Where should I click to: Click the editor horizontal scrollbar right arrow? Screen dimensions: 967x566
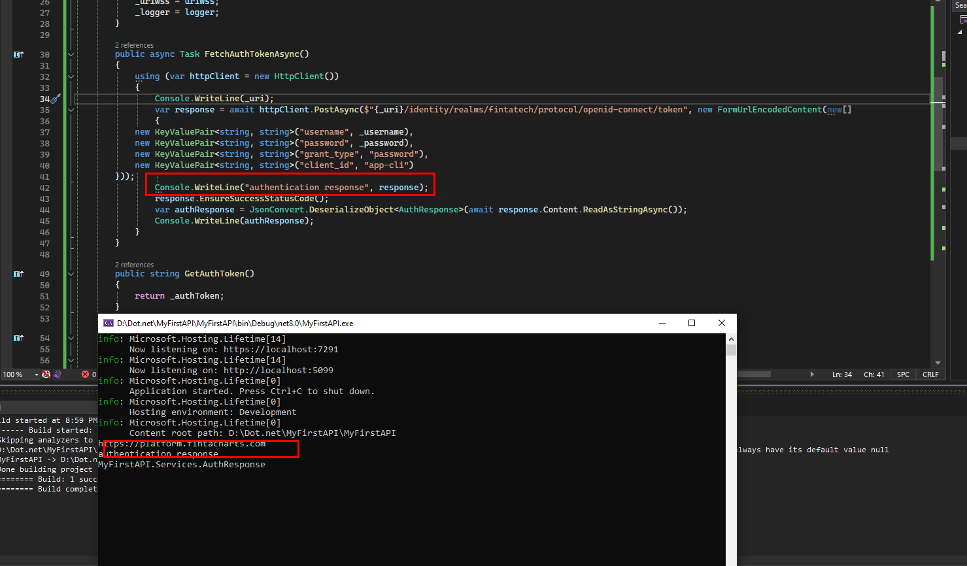[812, 375]
